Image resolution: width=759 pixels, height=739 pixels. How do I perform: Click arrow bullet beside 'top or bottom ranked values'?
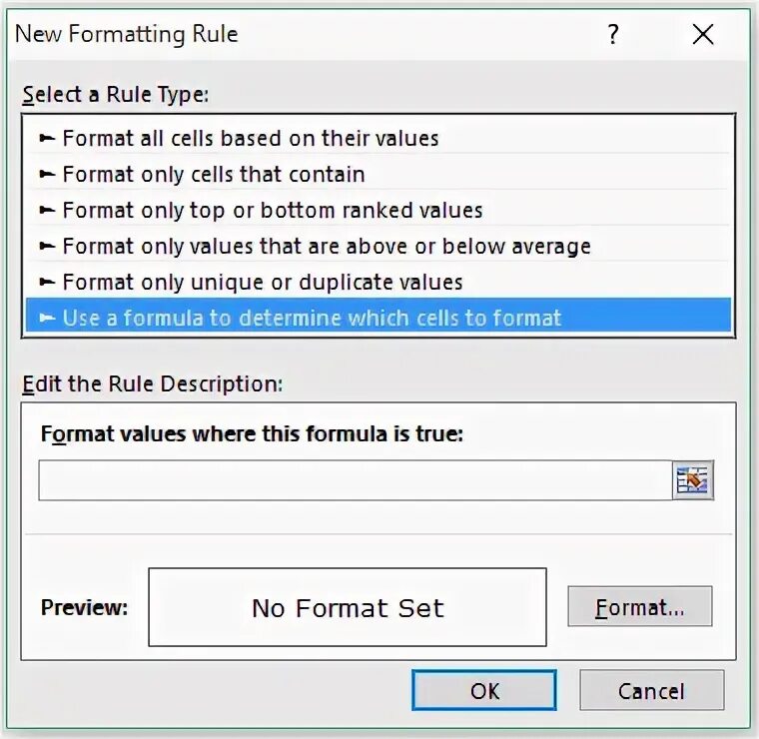coord(47,210)
